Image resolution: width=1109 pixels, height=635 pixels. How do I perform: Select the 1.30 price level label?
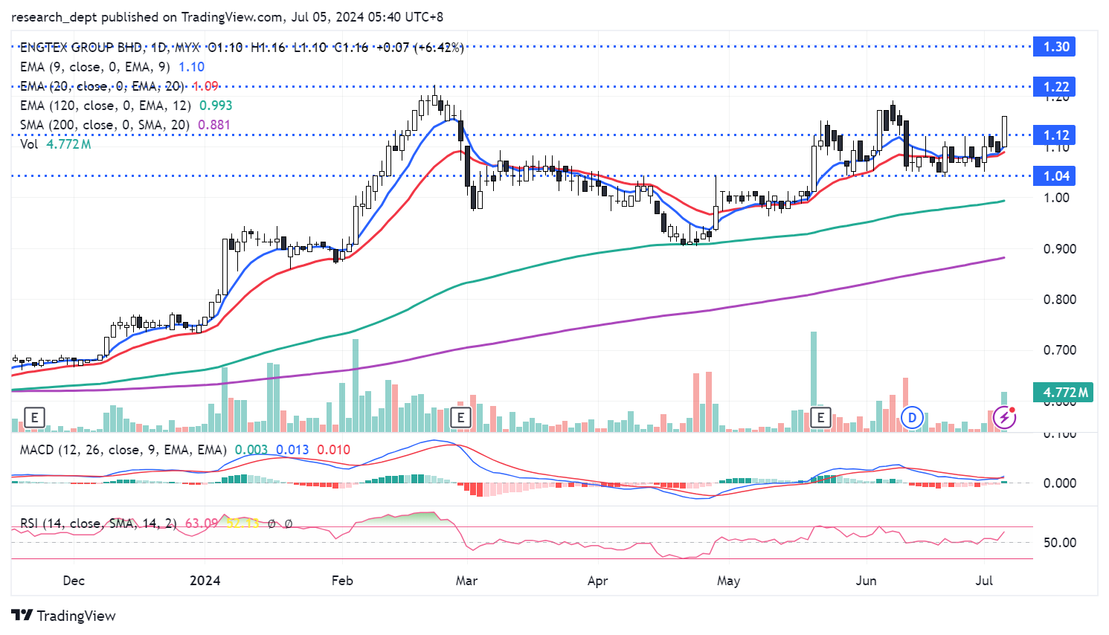point(1055,47)
